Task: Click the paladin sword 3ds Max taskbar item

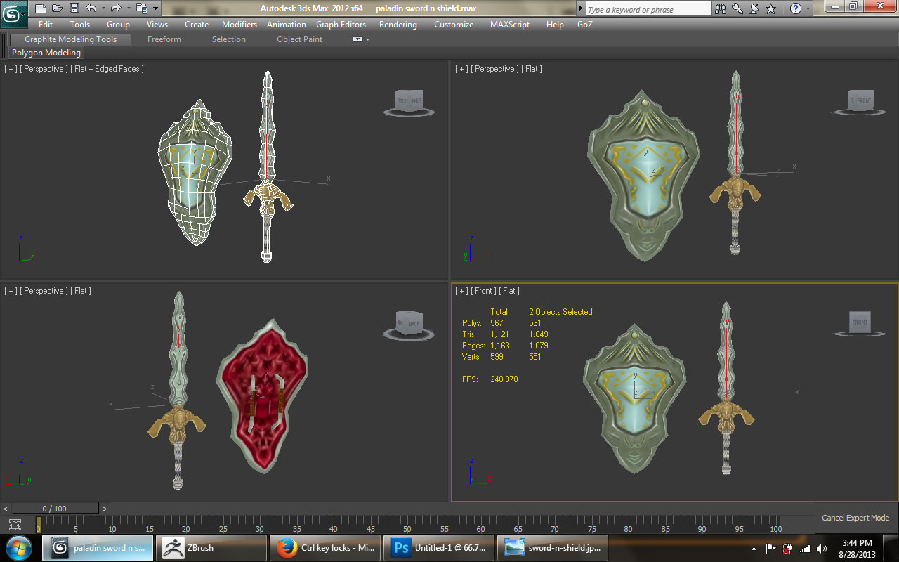Action: [98, 548]
